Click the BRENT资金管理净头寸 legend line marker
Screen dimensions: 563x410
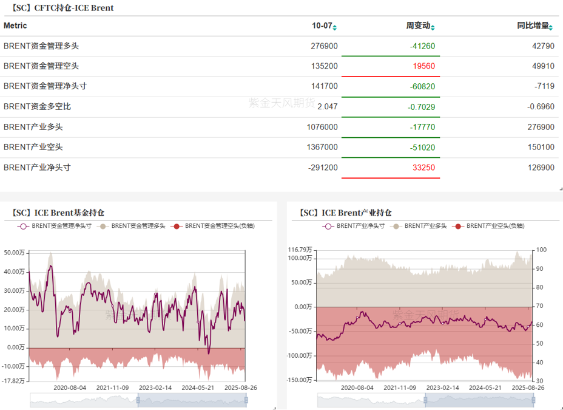pos(24,226)
